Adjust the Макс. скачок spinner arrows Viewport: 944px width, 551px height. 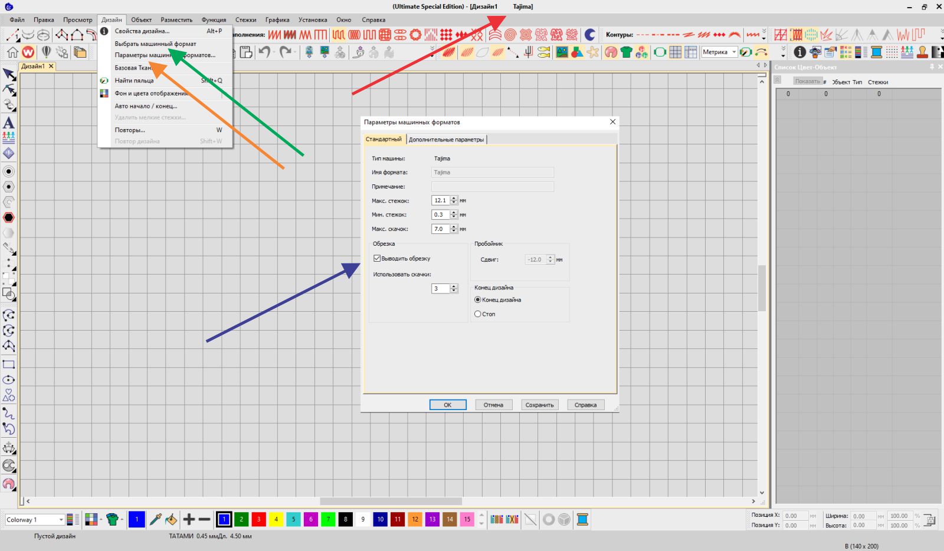pos(454,229)
